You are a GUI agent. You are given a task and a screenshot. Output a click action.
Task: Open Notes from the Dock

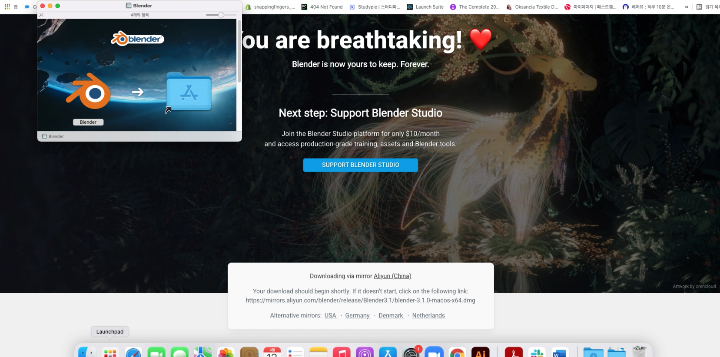click(319, 352)
